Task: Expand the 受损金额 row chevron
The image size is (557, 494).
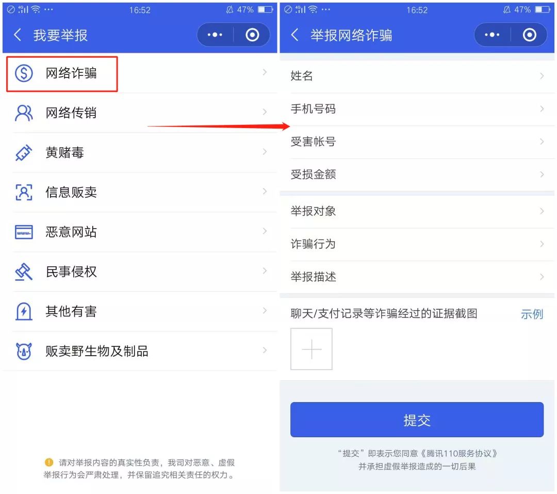Action: pyautogui.click(x=542, y=174)
